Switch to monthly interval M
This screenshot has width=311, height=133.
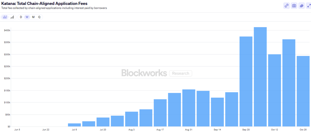[x=33, y=17]
